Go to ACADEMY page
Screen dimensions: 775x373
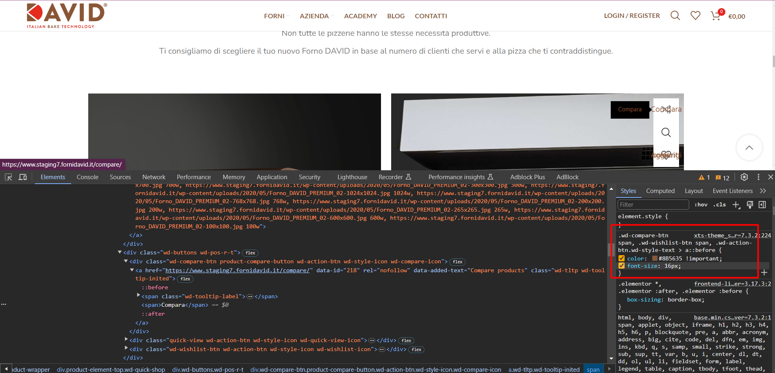(x=360, y=16)
